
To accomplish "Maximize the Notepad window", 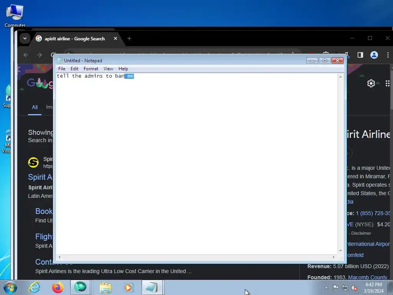I will 325,61.
